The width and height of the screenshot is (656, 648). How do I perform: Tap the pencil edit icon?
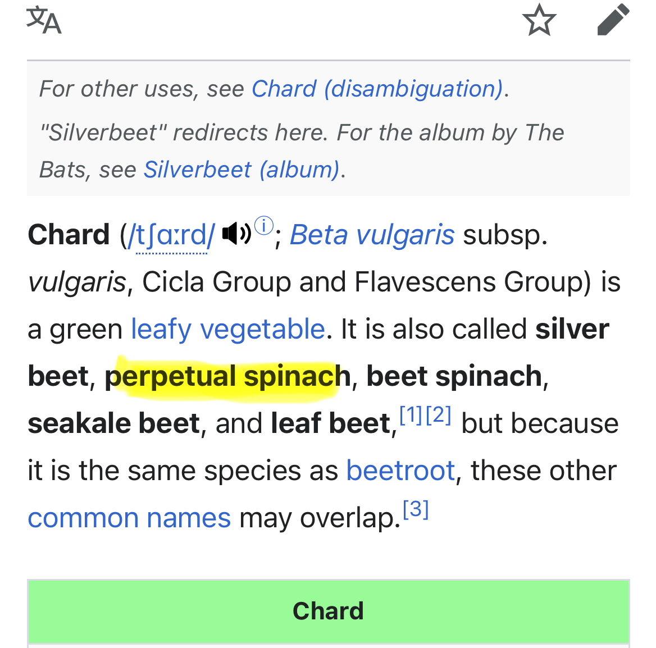pyautogui.click(x=613, y=20)
